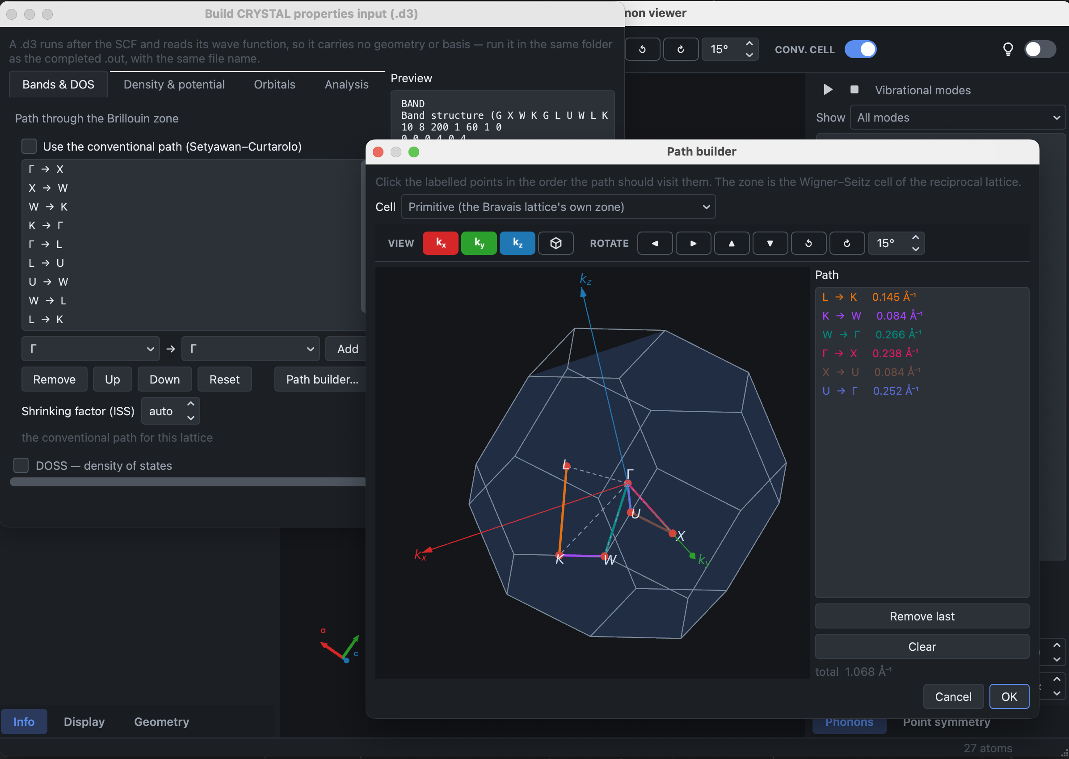The height and width of the screenshot is (759, 1069).
Task: Rotate structure counterclockwise in phonon viewer toolbar
Action: 643,49
